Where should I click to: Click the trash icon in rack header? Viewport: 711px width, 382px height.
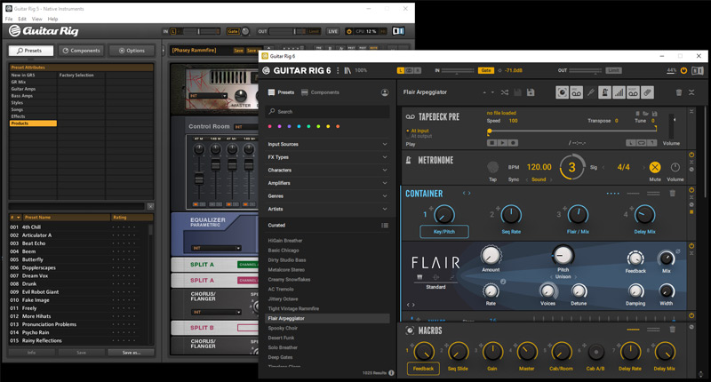pyautogui.click(x=680, y=92)
